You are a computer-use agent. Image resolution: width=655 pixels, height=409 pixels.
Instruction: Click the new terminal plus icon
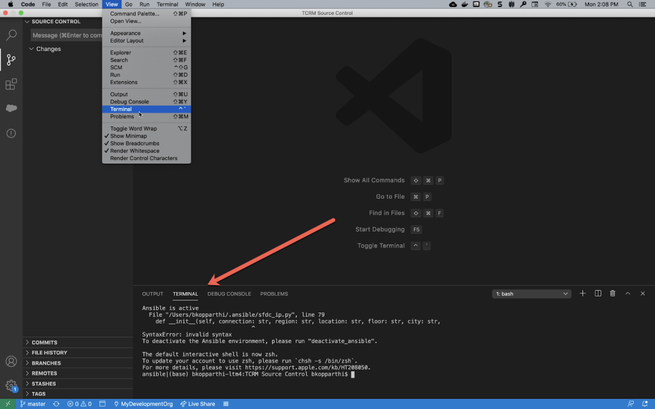tap(583, 293)
